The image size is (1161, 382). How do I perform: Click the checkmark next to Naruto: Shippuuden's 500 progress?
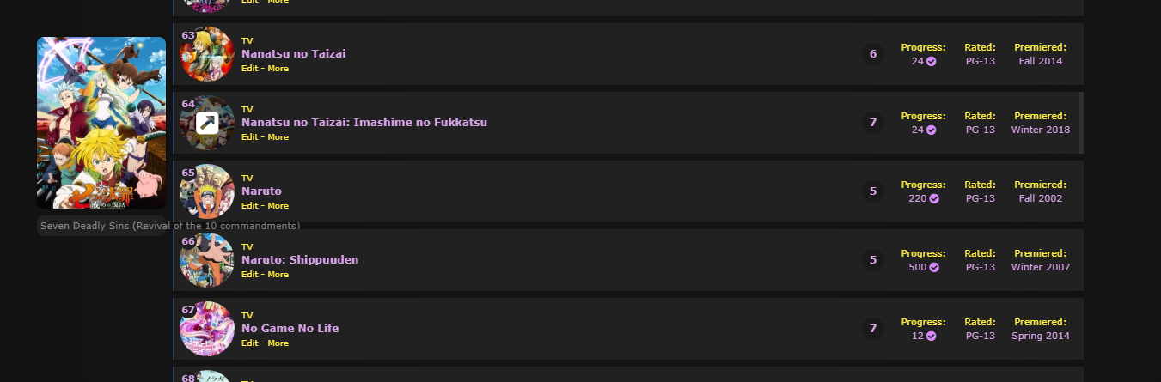pyautogui.click(x=934, y=267)
